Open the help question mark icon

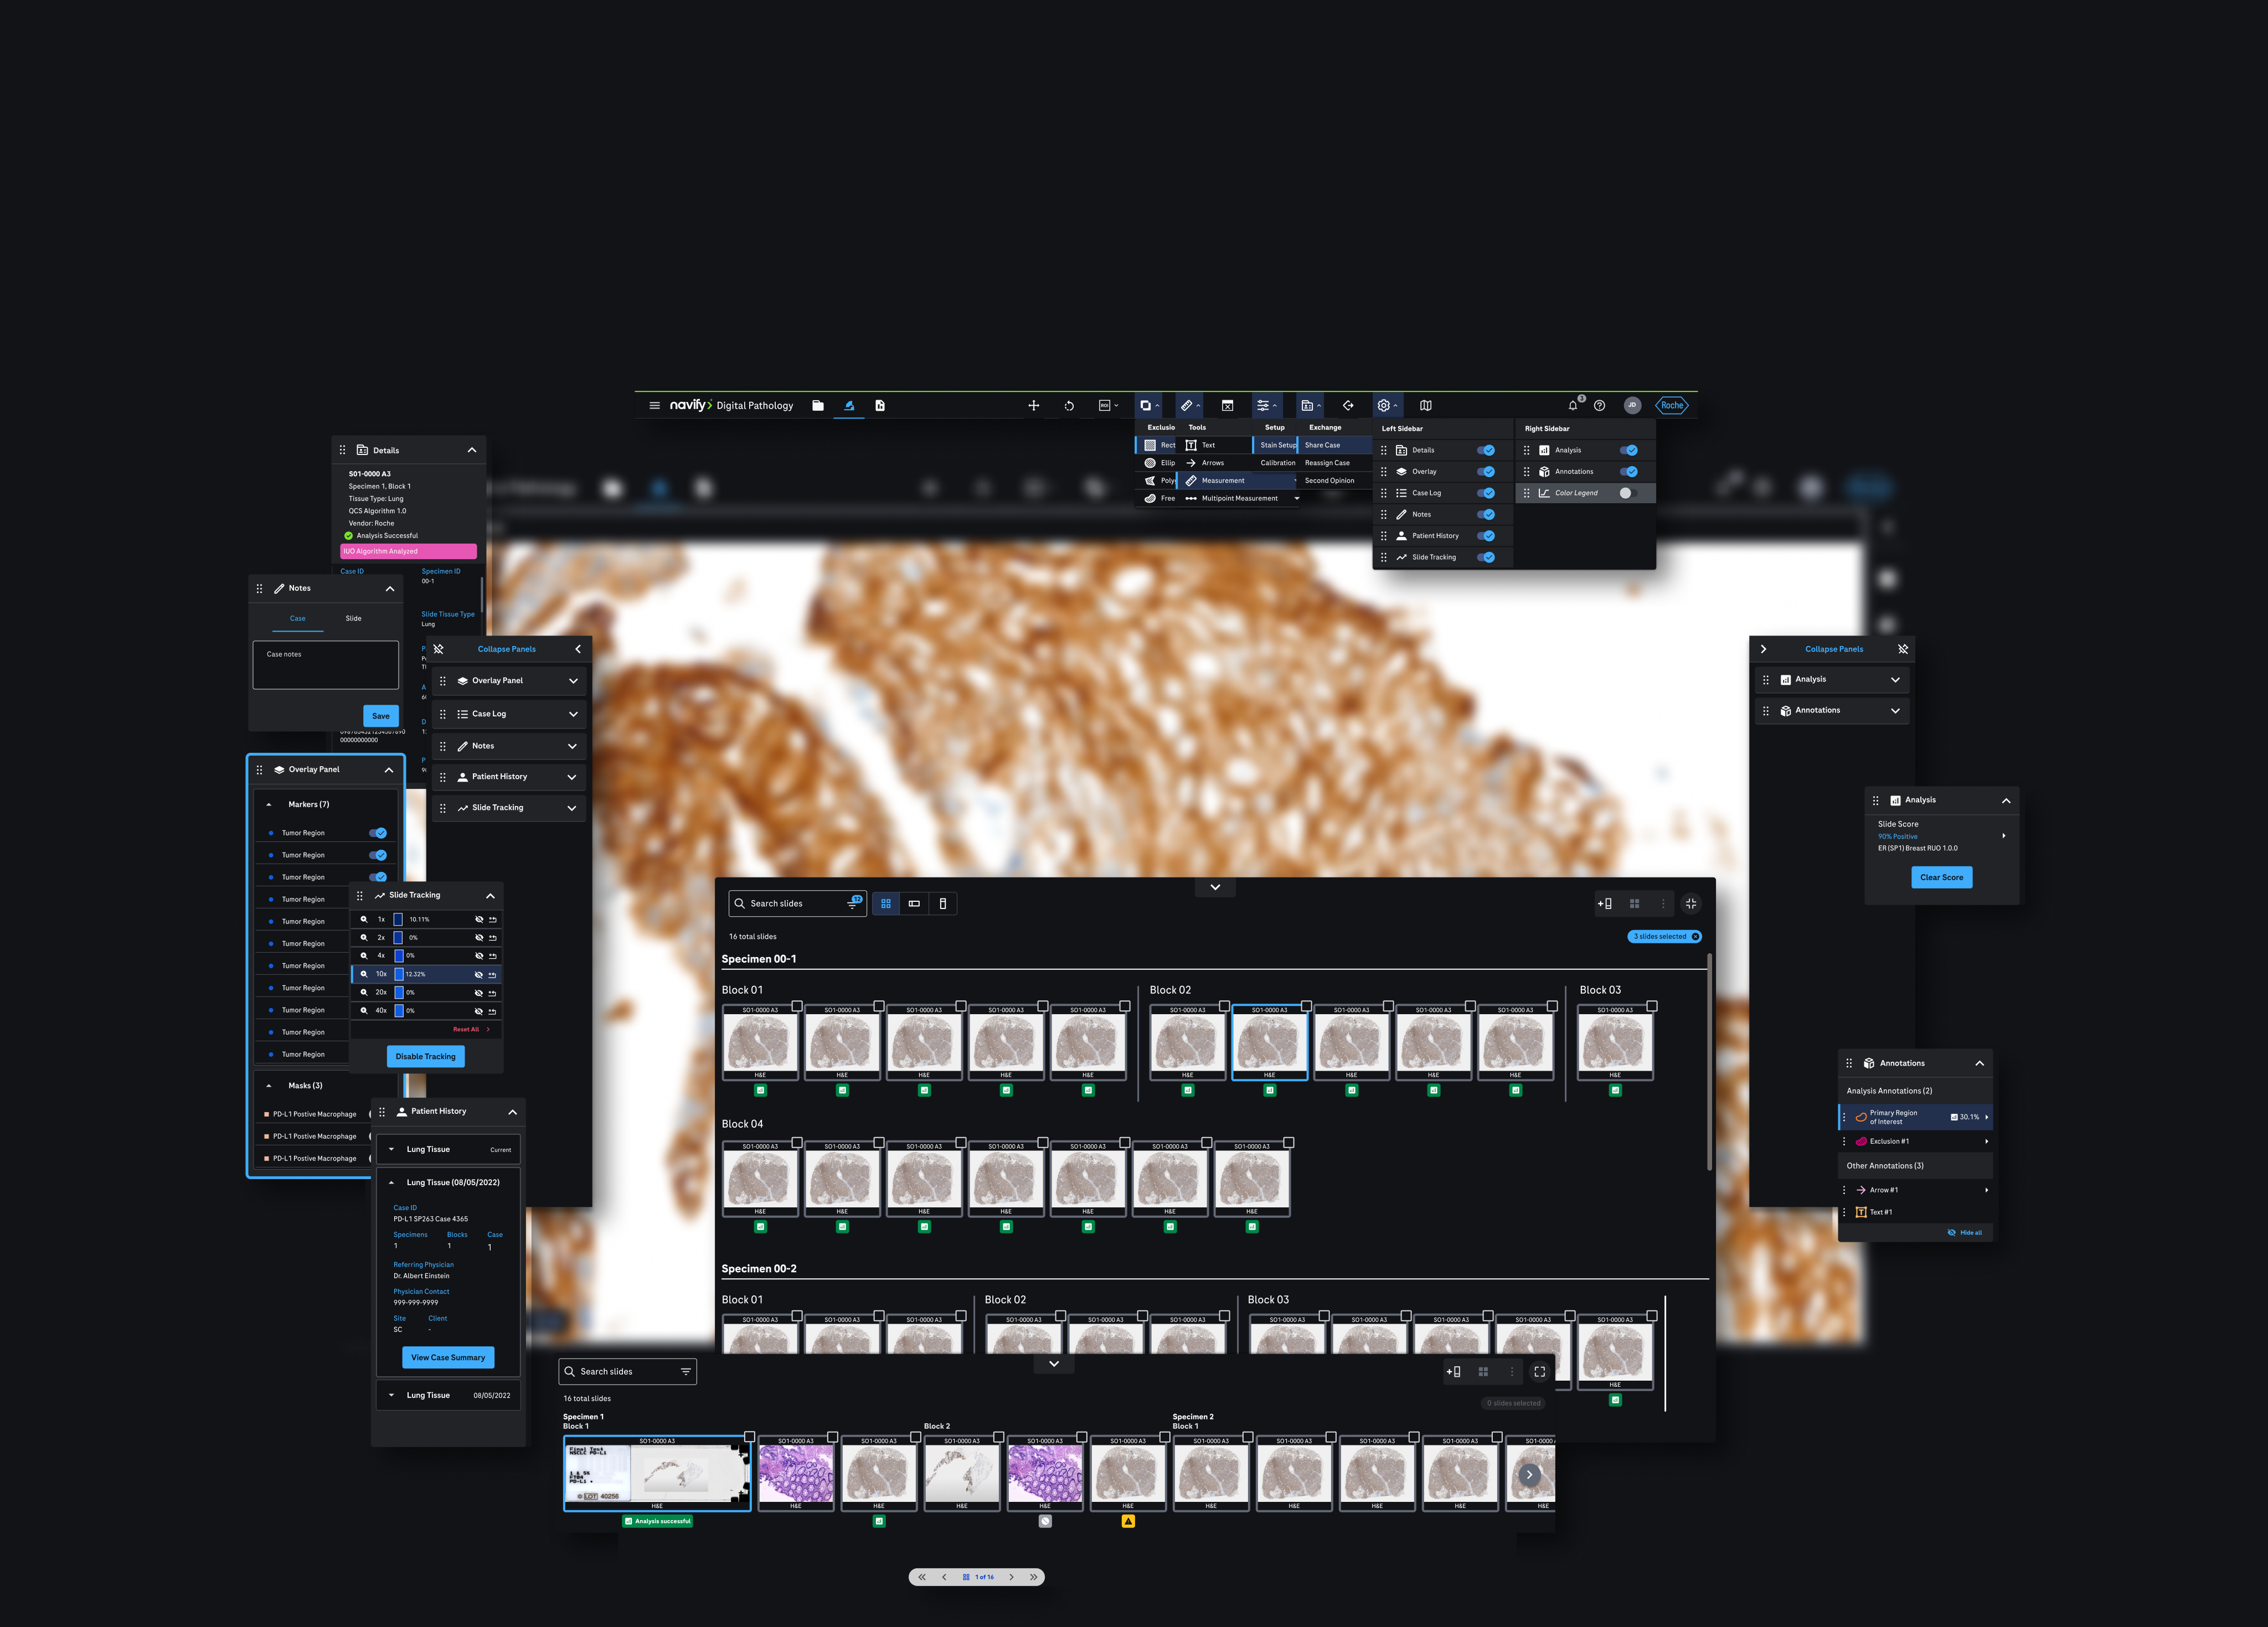(1599, 406)
